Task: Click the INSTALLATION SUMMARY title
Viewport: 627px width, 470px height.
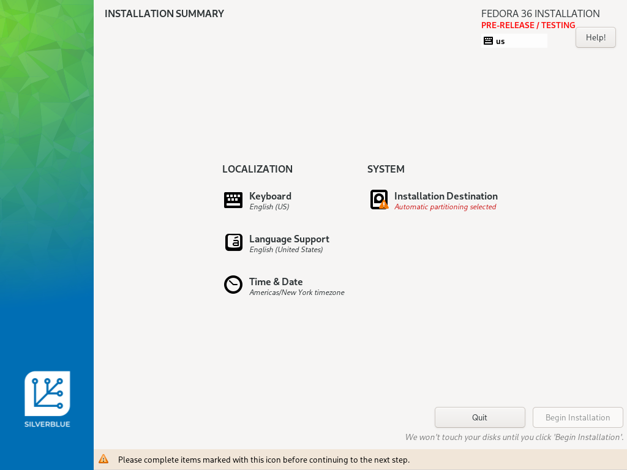Action: (x=164, y=13)
